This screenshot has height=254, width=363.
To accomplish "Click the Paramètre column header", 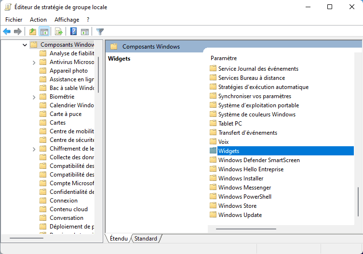I will pos(224,58).
